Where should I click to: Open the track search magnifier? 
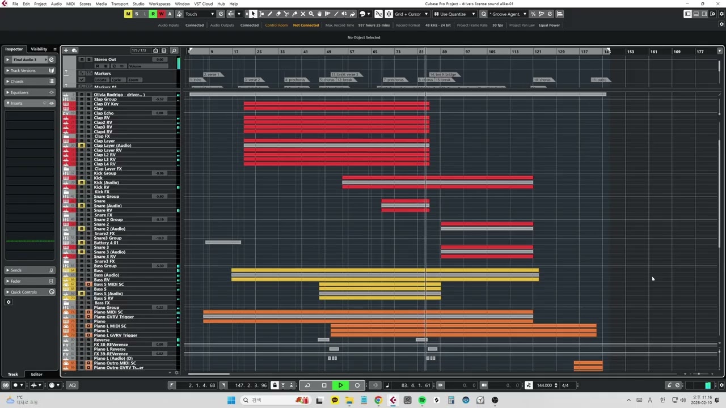174,50
